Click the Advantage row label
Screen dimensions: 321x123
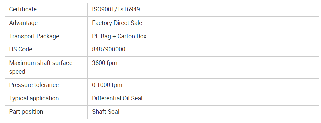(24, 23)
